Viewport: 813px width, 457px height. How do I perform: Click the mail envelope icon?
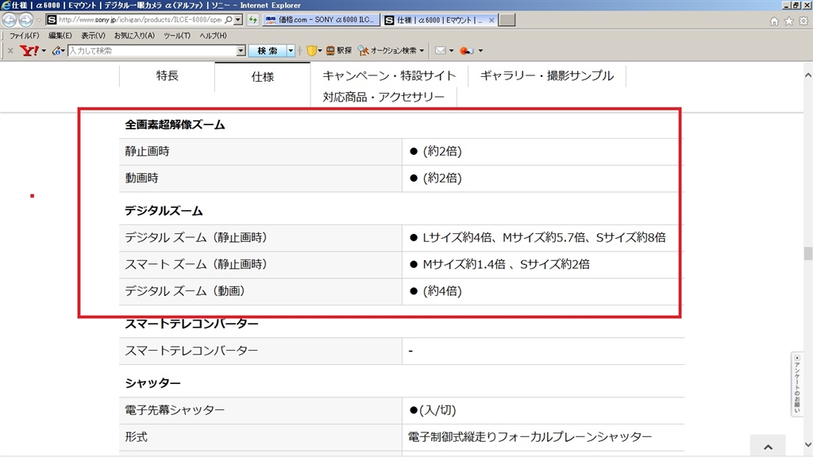pyautogui.click(x=440, y=50)
